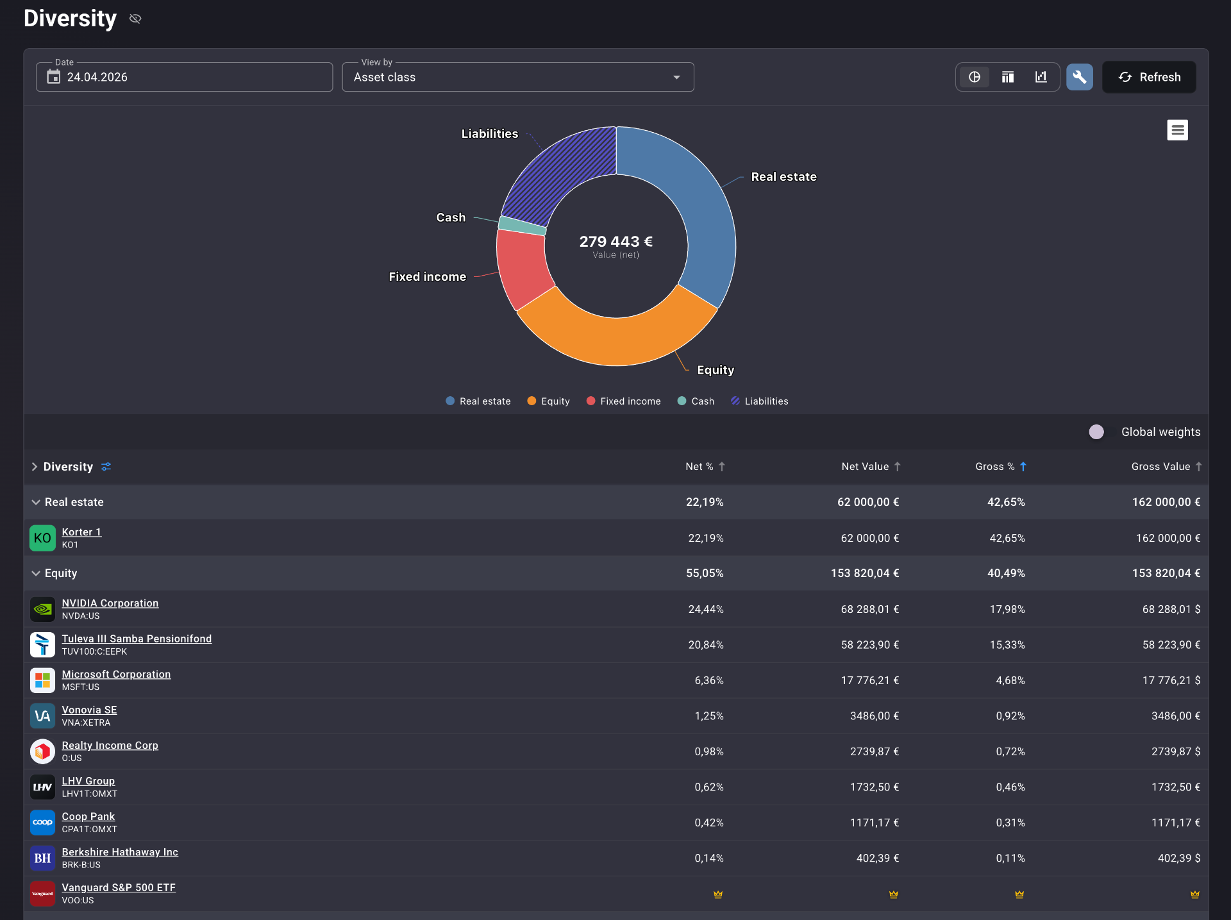The height and width of the screenshot is (920, 1231).
Task: Toggle Real estate series in chart legend
Action: coord(478,401)
